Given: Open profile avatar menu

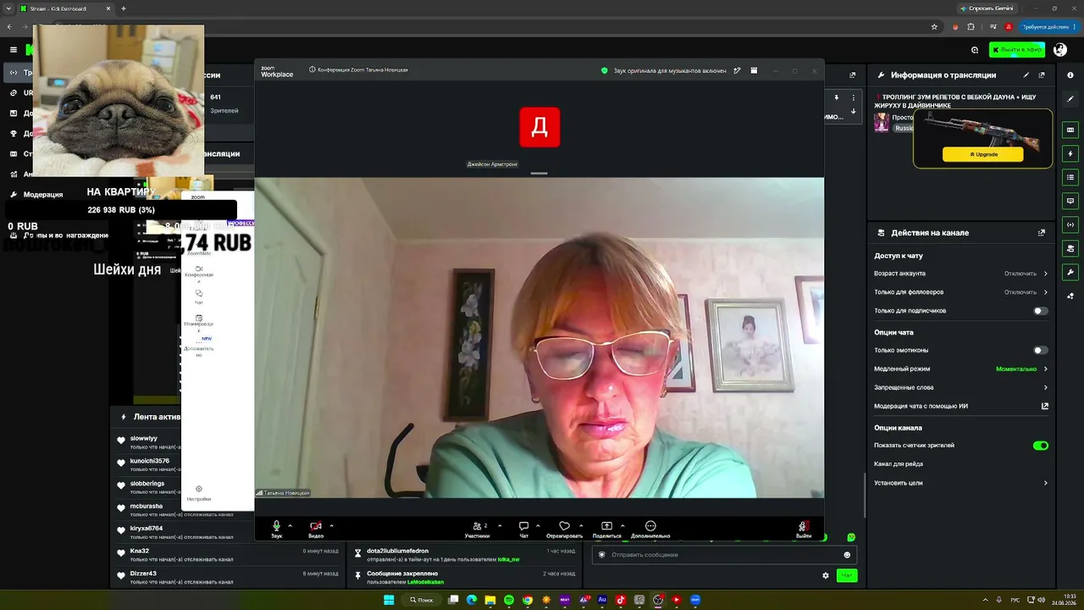Looking at the screenshot, I should (x=1060, y=50).
